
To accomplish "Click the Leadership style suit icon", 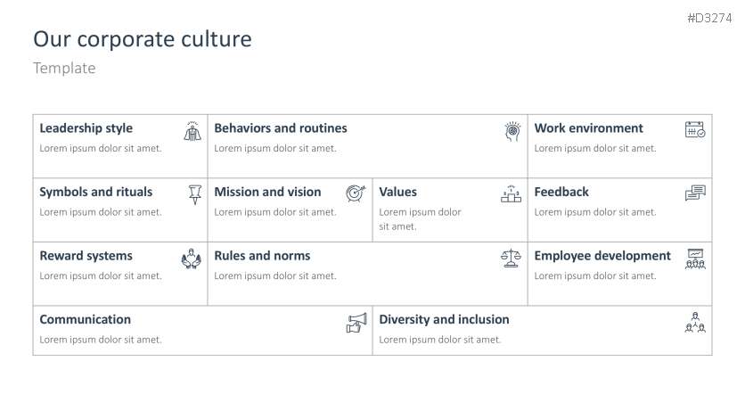I will [x=192, y=131].
